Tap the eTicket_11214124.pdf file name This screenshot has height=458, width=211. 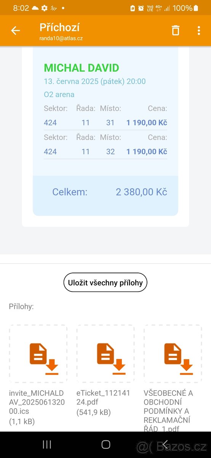103,397
